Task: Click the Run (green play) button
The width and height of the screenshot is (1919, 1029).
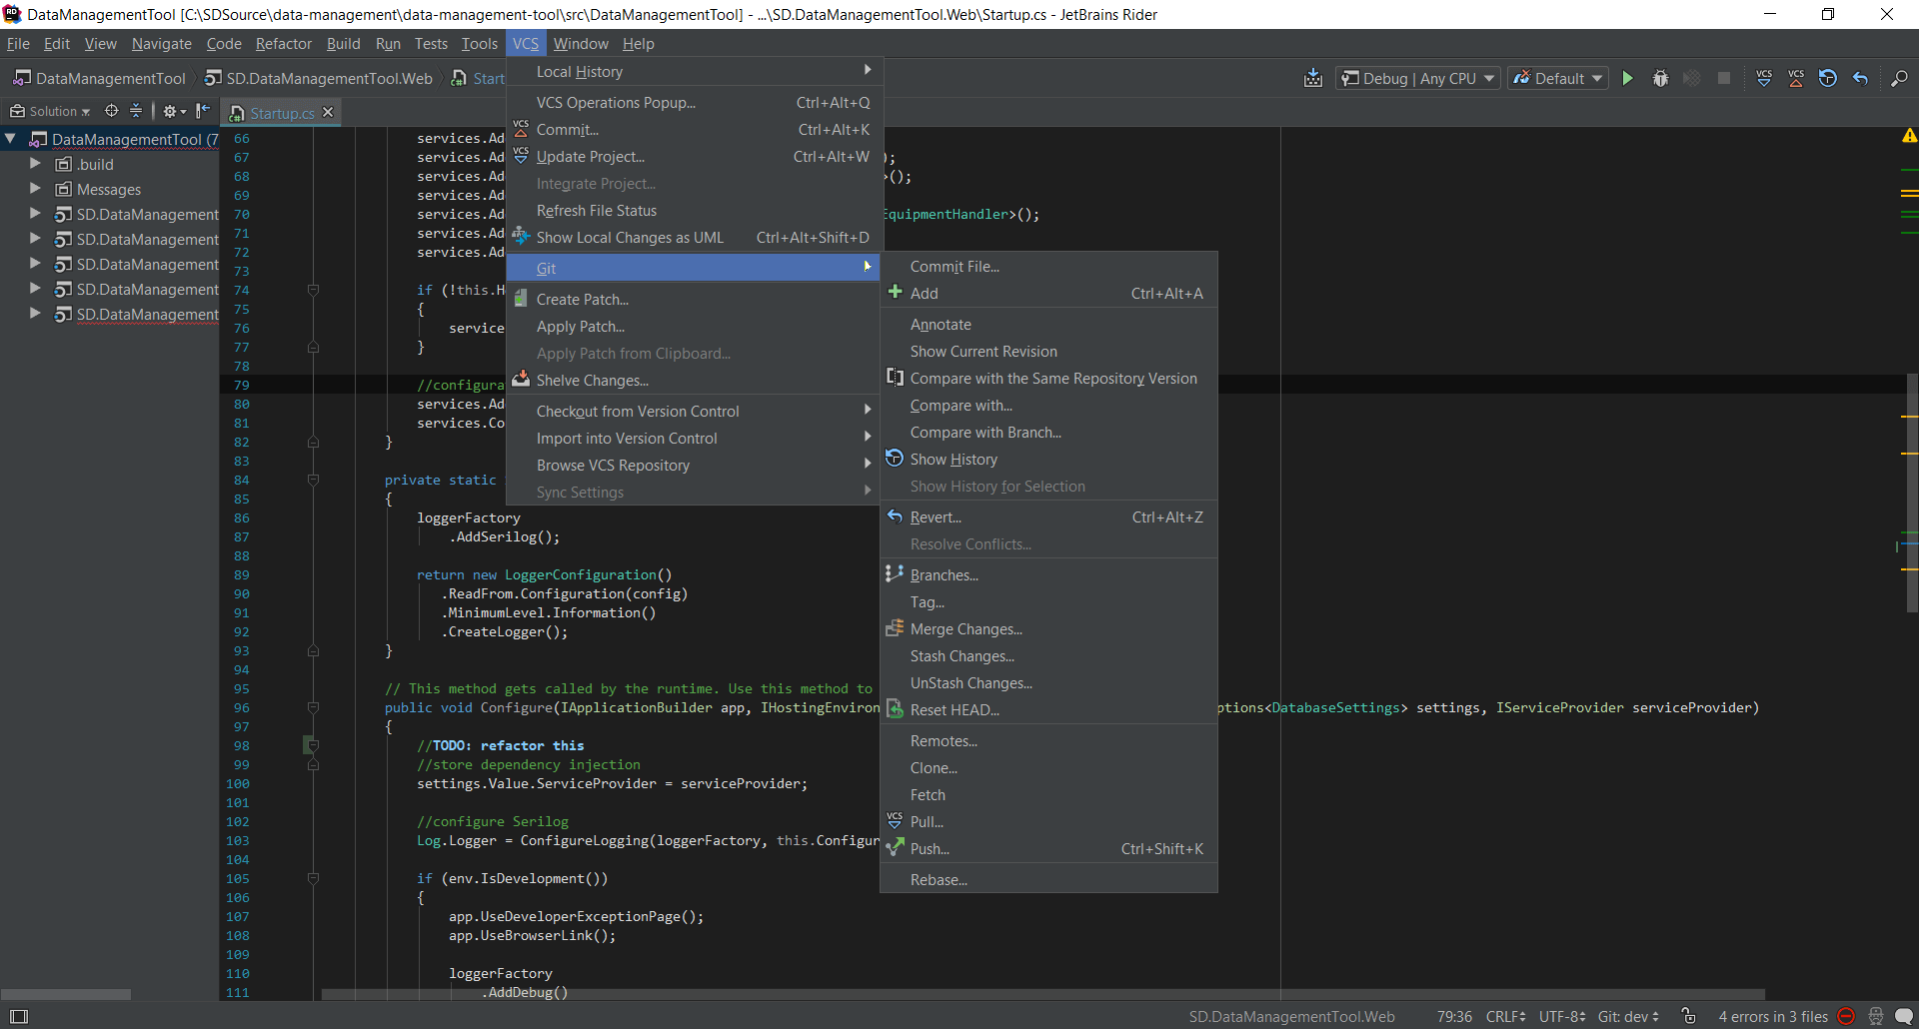Action: 1628,78
